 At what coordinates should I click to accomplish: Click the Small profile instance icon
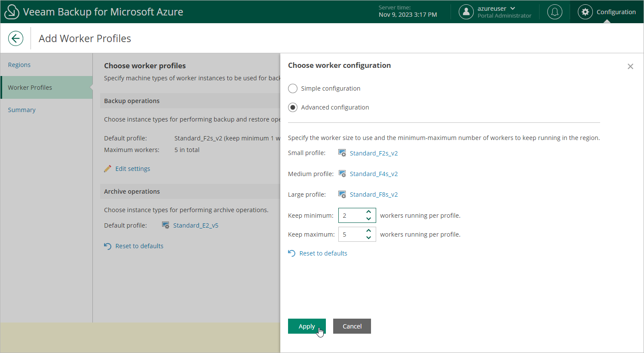(342, 153)
